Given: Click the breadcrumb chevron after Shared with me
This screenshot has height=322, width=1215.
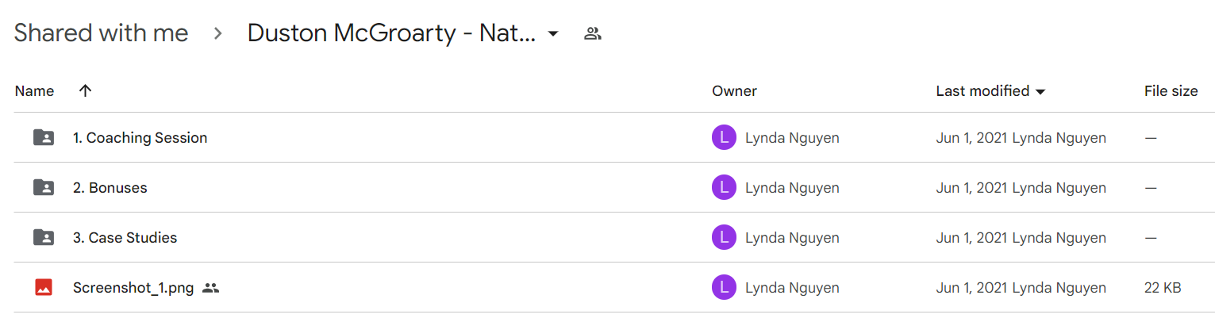Looking at the screenshot, I should [x=218, y=33].
